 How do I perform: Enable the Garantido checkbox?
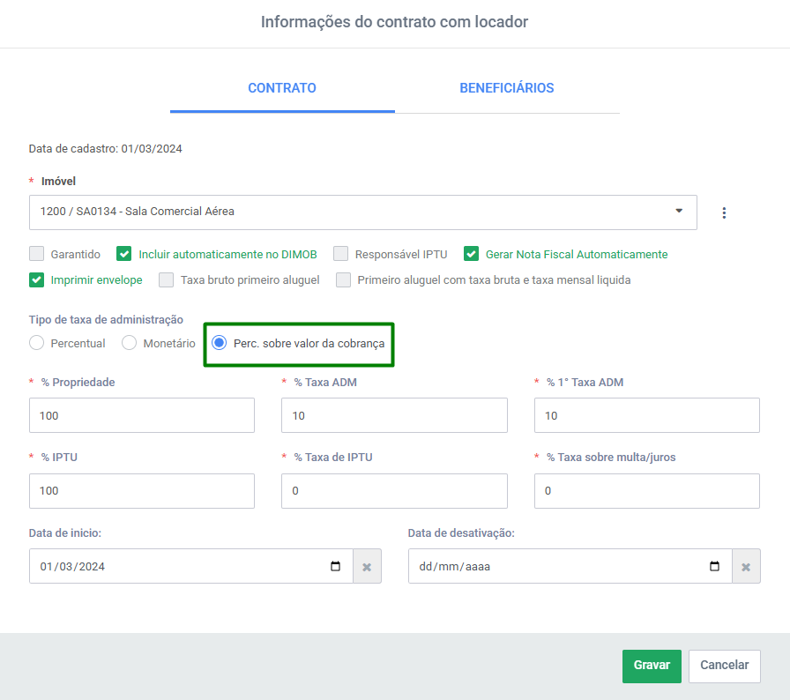click(37, 254)
